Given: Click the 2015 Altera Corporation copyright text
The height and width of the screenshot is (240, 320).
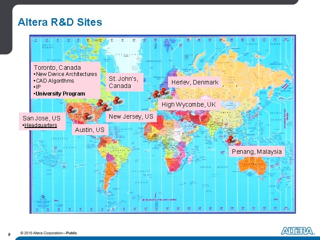Looking at the screenshot, I should click(x=48, y=233).
